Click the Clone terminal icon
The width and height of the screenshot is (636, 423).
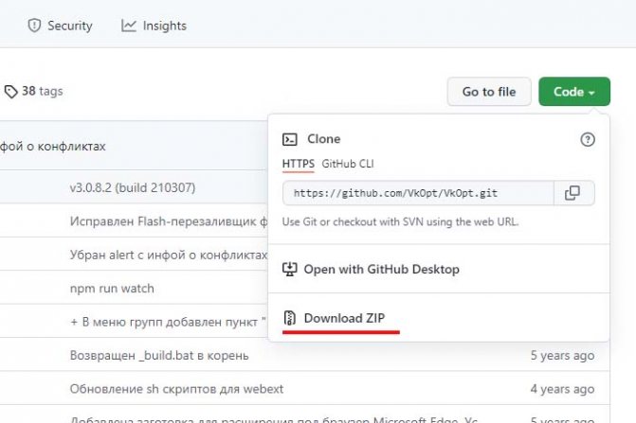(x=290, y=139)
